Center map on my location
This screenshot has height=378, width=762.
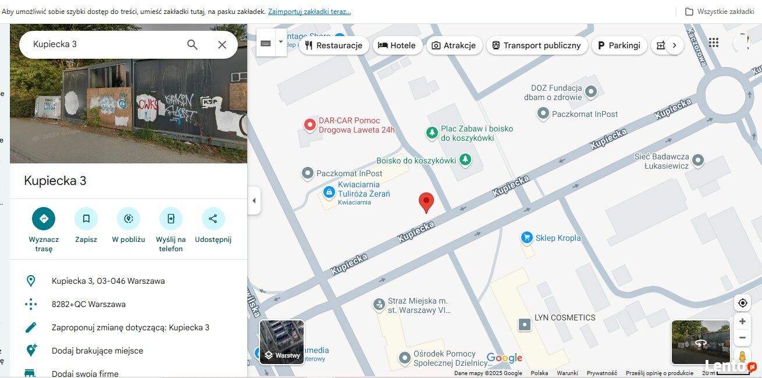click(x=742, y=303)
